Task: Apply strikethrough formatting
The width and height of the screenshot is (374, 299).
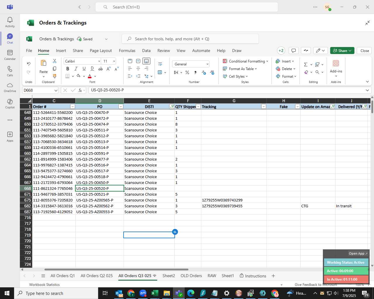Action: click(x=101, y=69)
